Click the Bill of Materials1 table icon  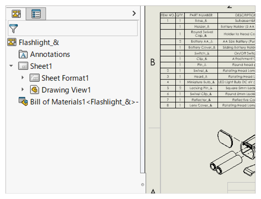coord(23,102)
